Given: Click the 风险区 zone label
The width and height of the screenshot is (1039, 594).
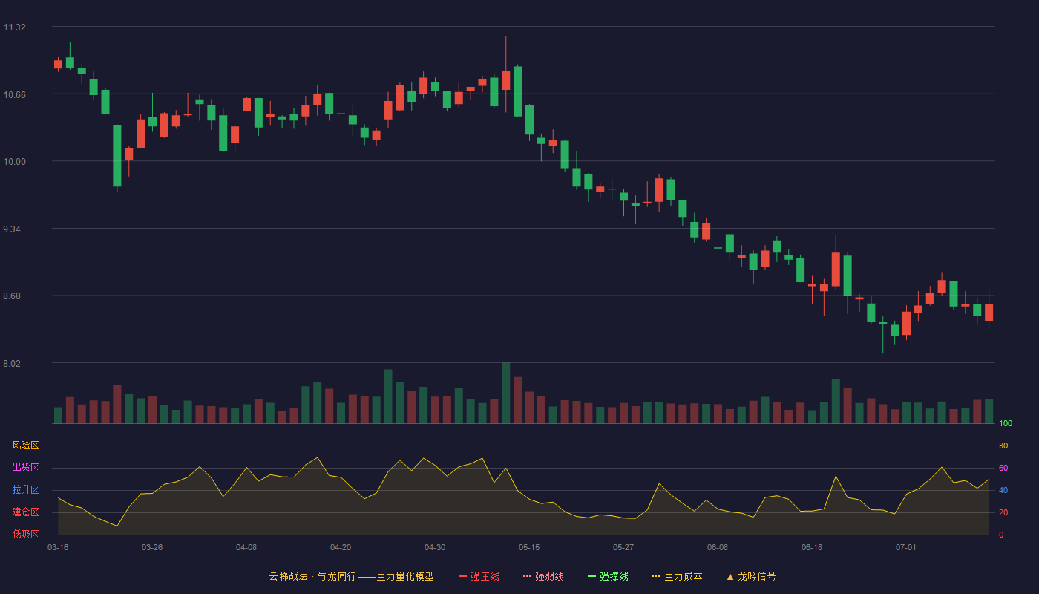Looking at the screenshot, I should 25,446.
